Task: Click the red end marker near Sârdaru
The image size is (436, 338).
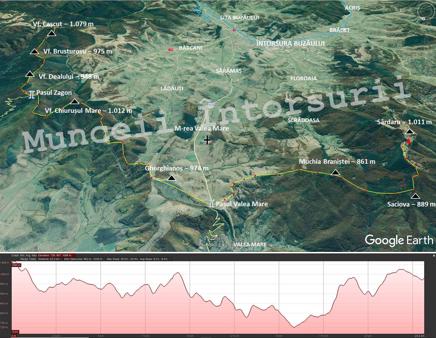Action: (x=409, y=141)
